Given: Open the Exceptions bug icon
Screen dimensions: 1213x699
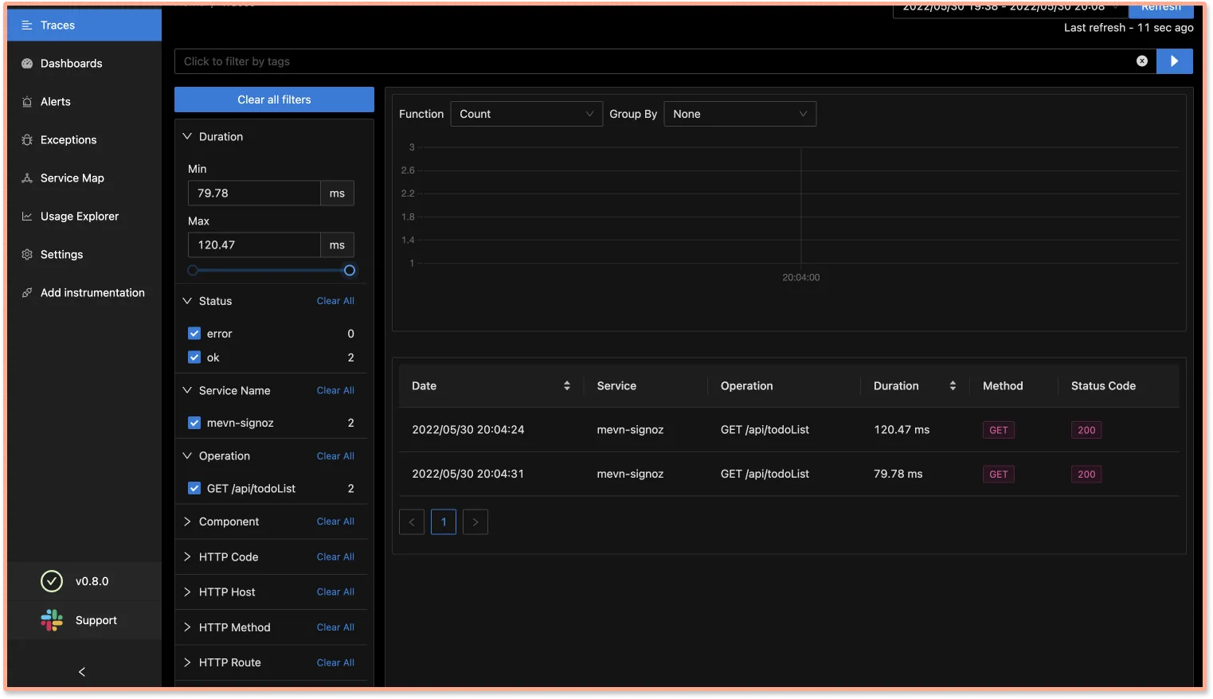Looking at the screenshot, I should pyautogui.click(x=27, y=140).
